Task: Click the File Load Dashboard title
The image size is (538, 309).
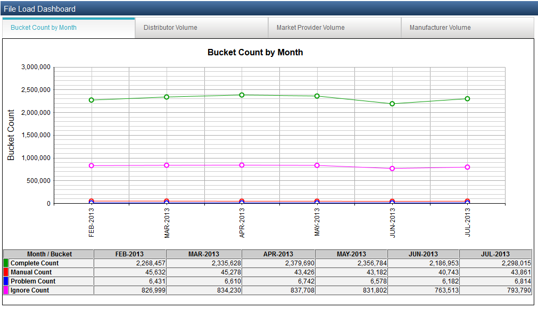Action: 39,9
